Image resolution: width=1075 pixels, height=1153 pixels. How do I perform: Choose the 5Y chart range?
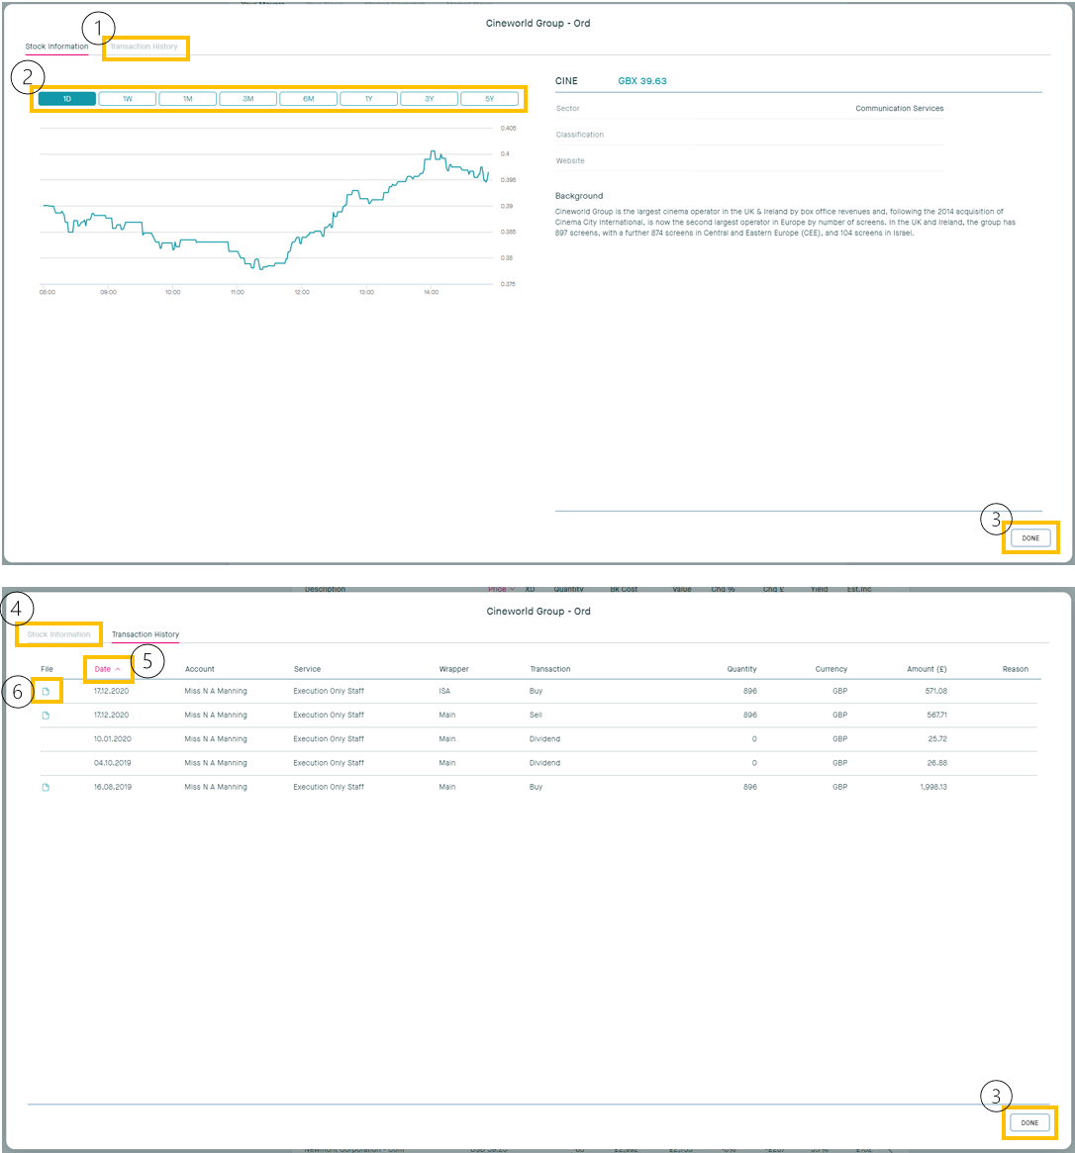pyautogui.click(x=490, y=99)
